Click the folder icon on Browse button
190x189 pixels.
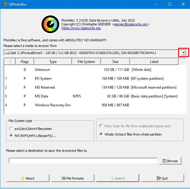pos(164,161)
